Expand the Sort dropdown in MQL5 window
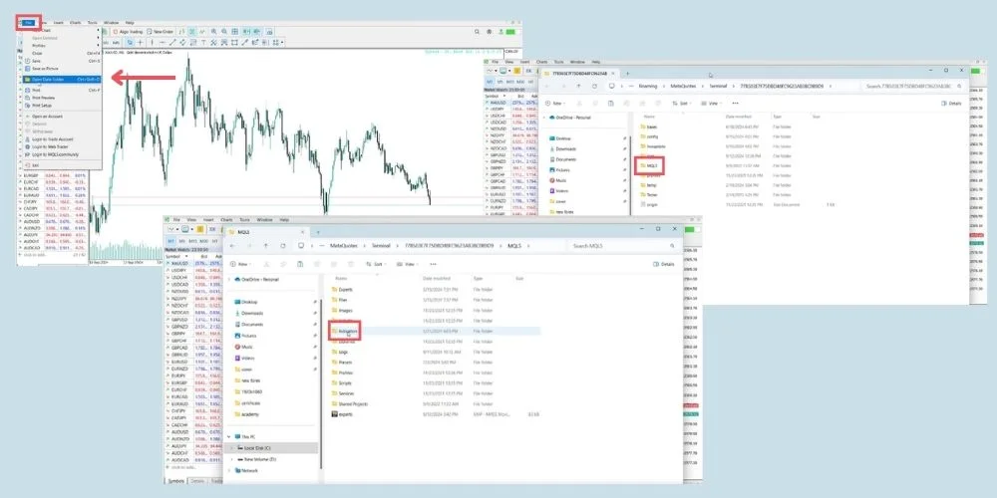This screenshot has height=498, width=997. tap(376, 264)
